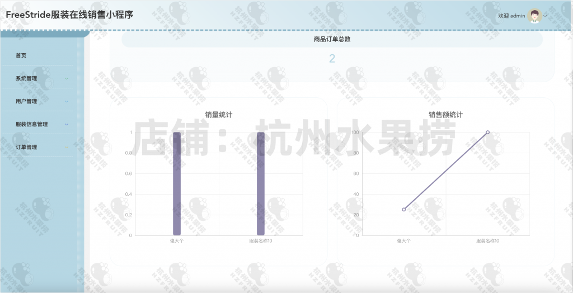Click the 0.6 y-axis value in 销量统计
The width and height of the screenshot is (573, 293).
pyautogui.click(x=128, y=173)
